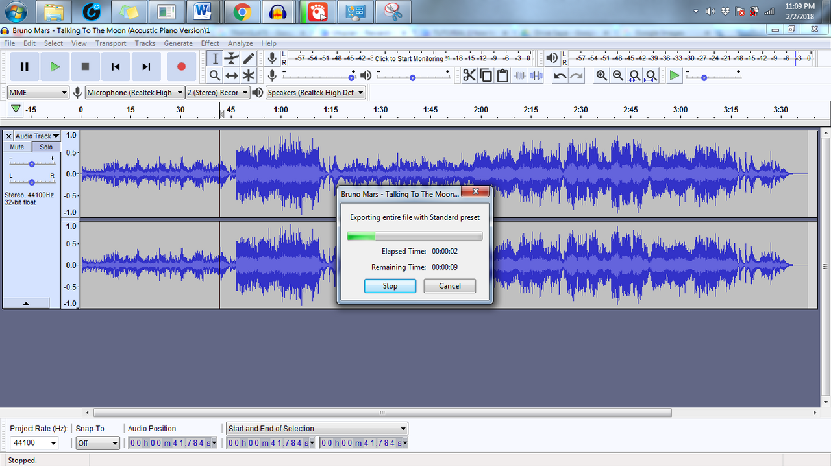Click the Audio Track pan slider

point(31,181)
